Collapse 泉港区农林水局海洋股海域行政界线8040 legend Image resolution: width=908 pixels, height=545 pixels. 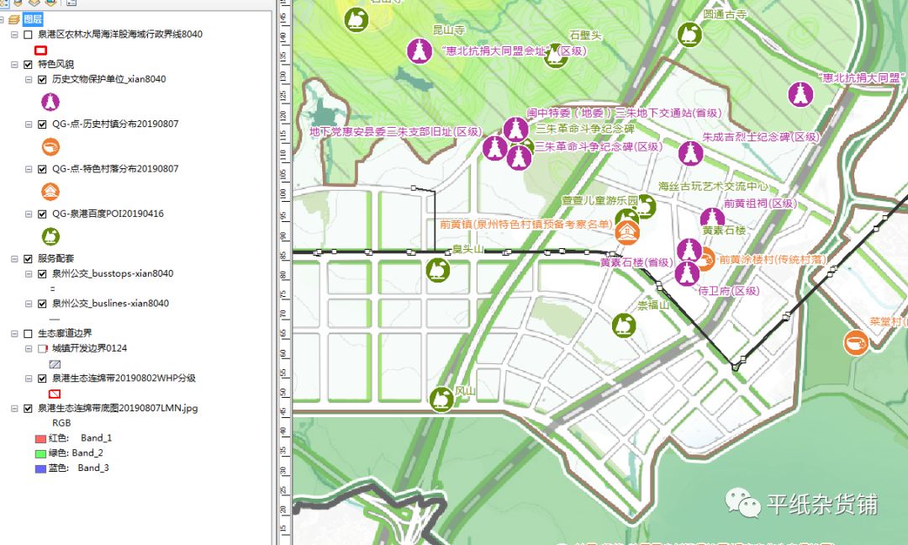(14, 34)
